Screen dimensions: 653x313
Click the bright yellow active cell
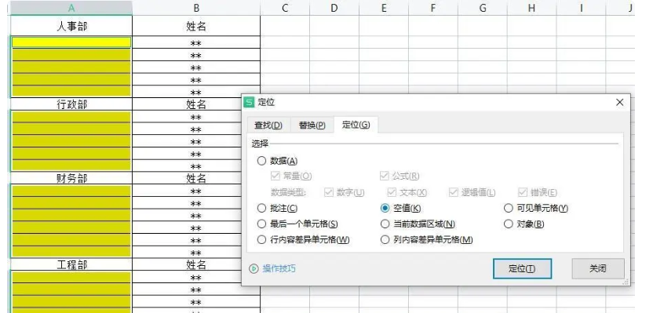point(71,42)
